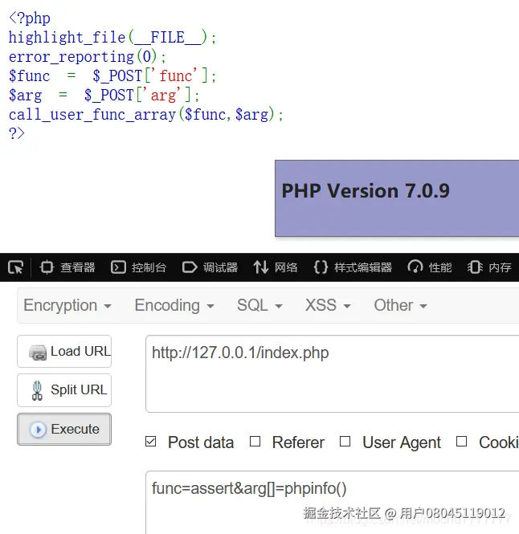This screenshot has height=534, width=519.
Task: Enable the User Agent checkbox
Action: tap(345, 442)
